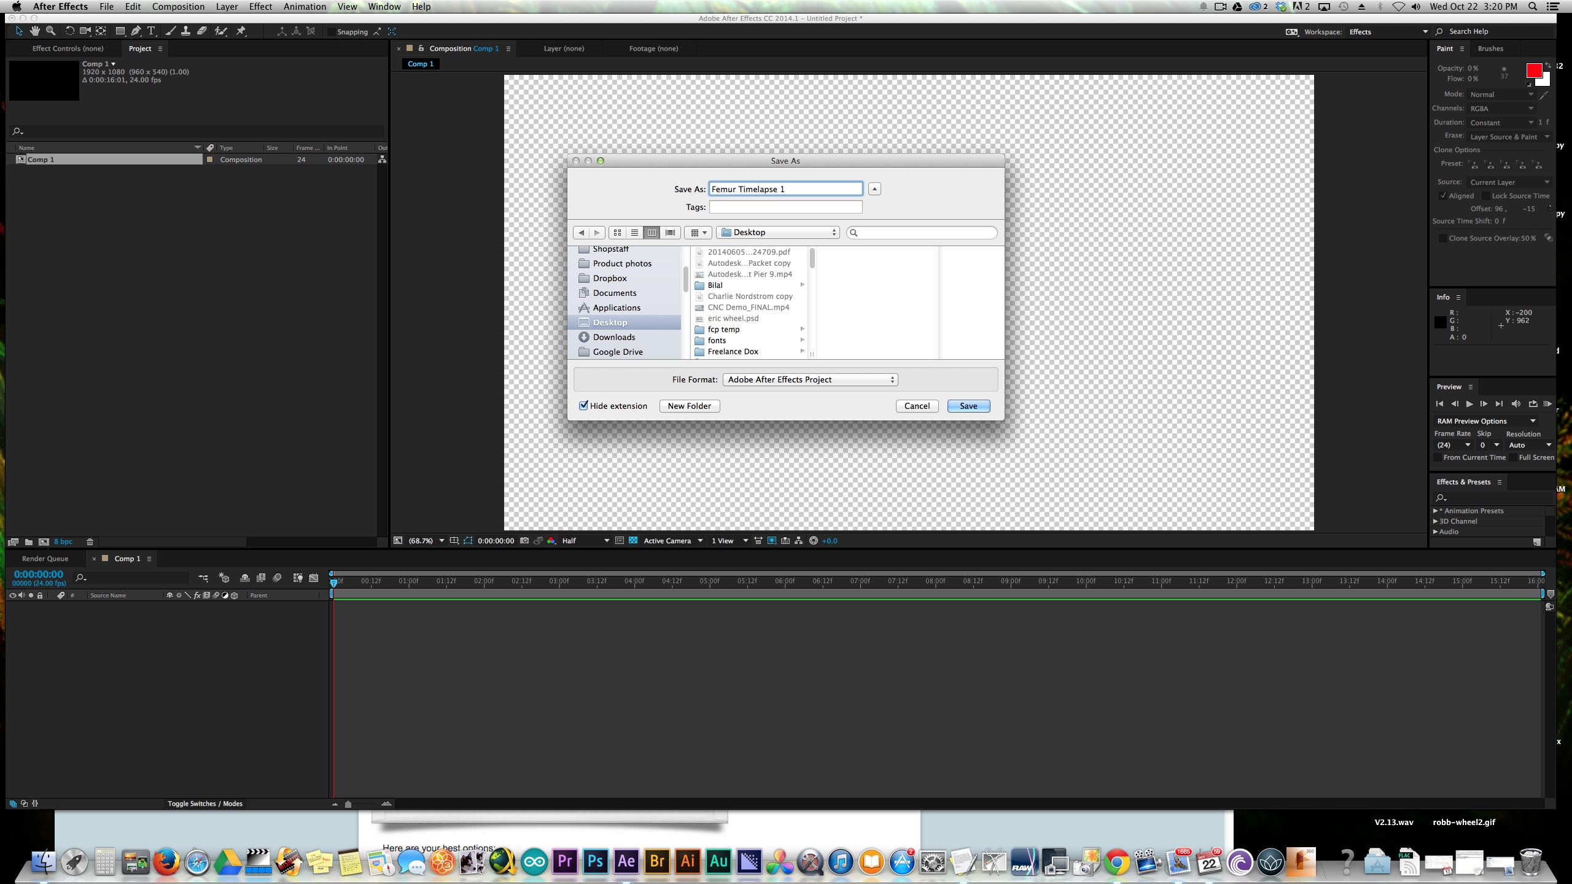Switch to the Render Queue tab
The image size is (1572, 884).
coord(45,559)
